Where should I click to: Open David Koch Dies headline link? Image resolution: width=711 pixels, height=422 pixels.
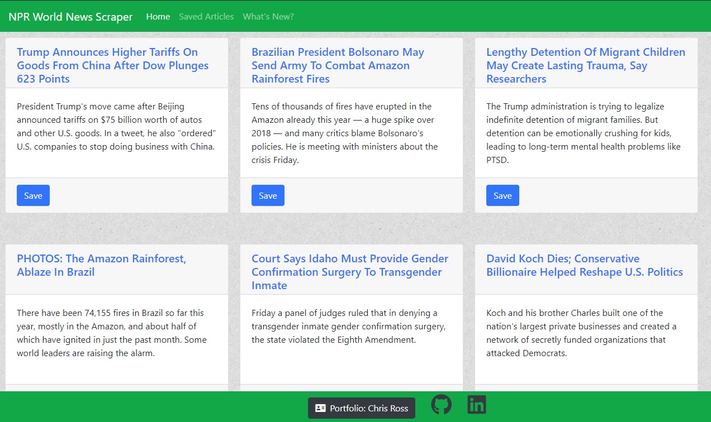(585, 265)
